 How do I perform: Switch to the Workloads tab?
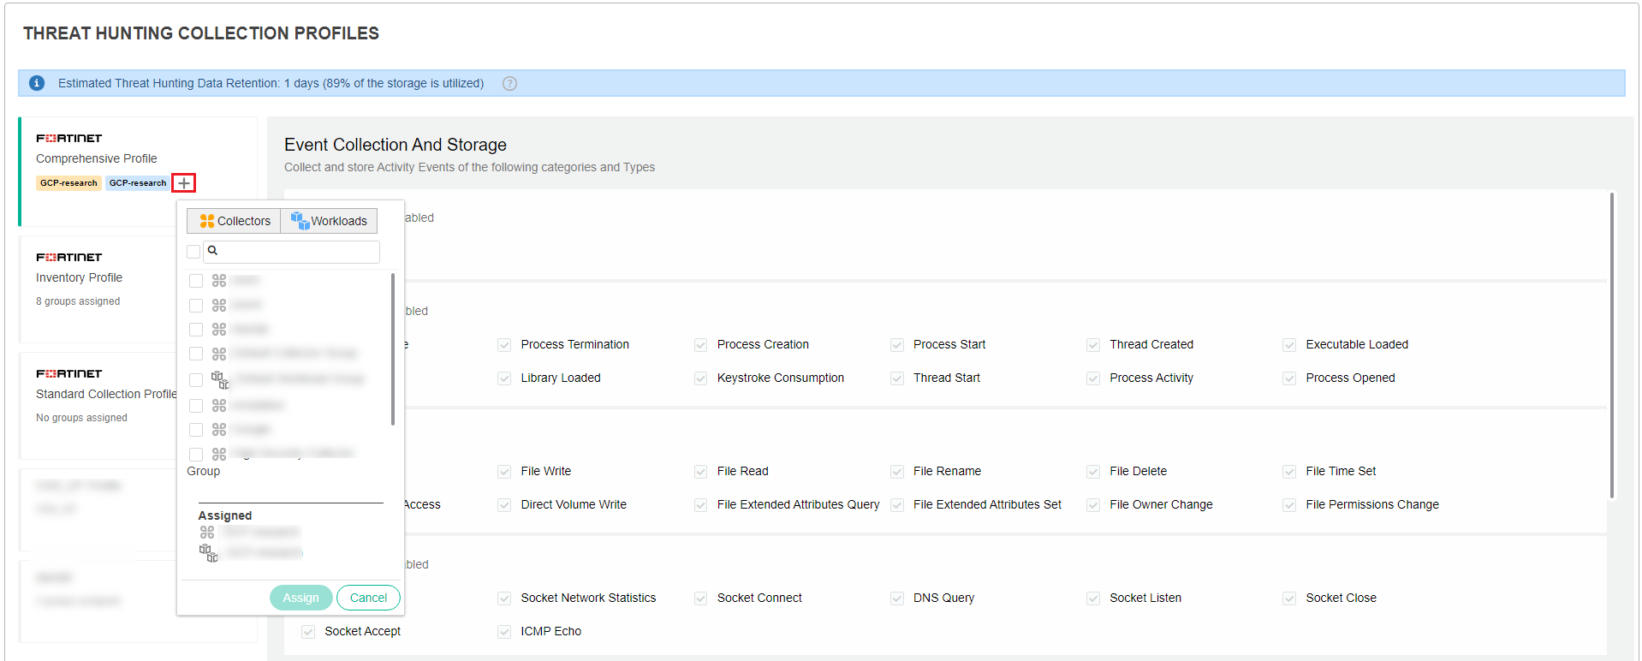coord(329,221)
